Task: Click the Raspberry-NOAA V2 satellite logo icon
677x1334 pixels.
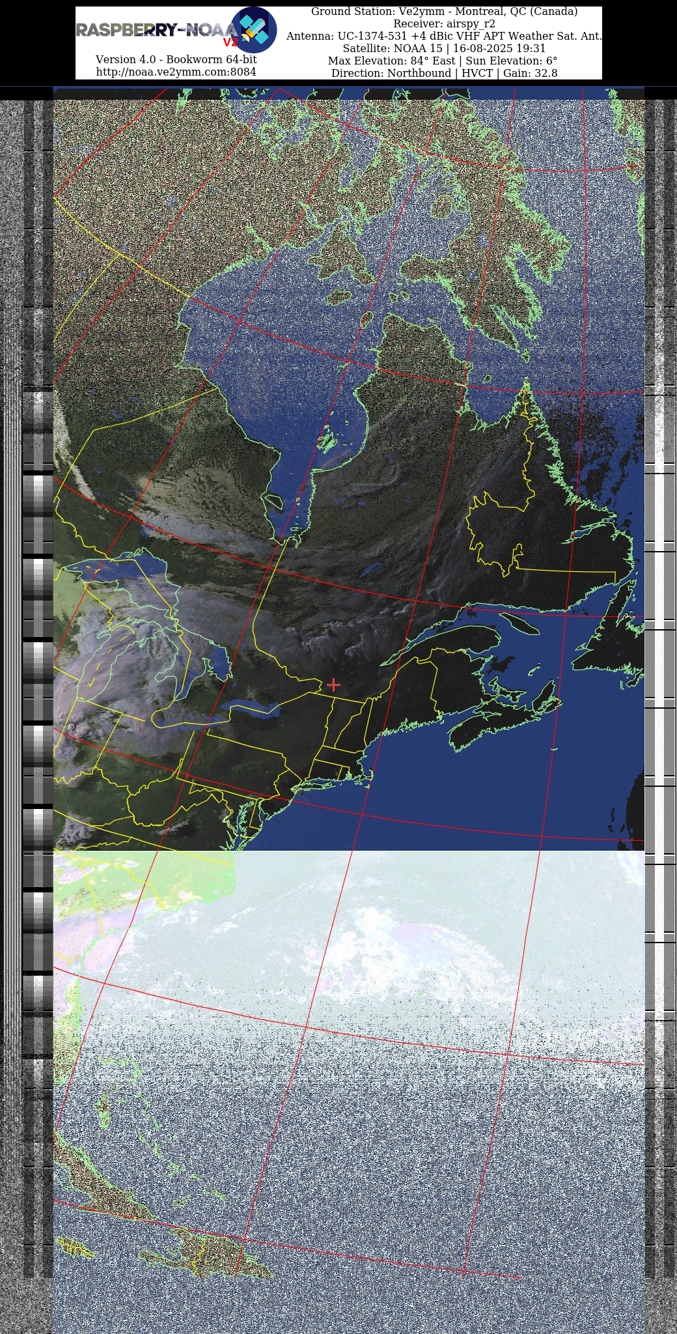Action: coord(254,30)
